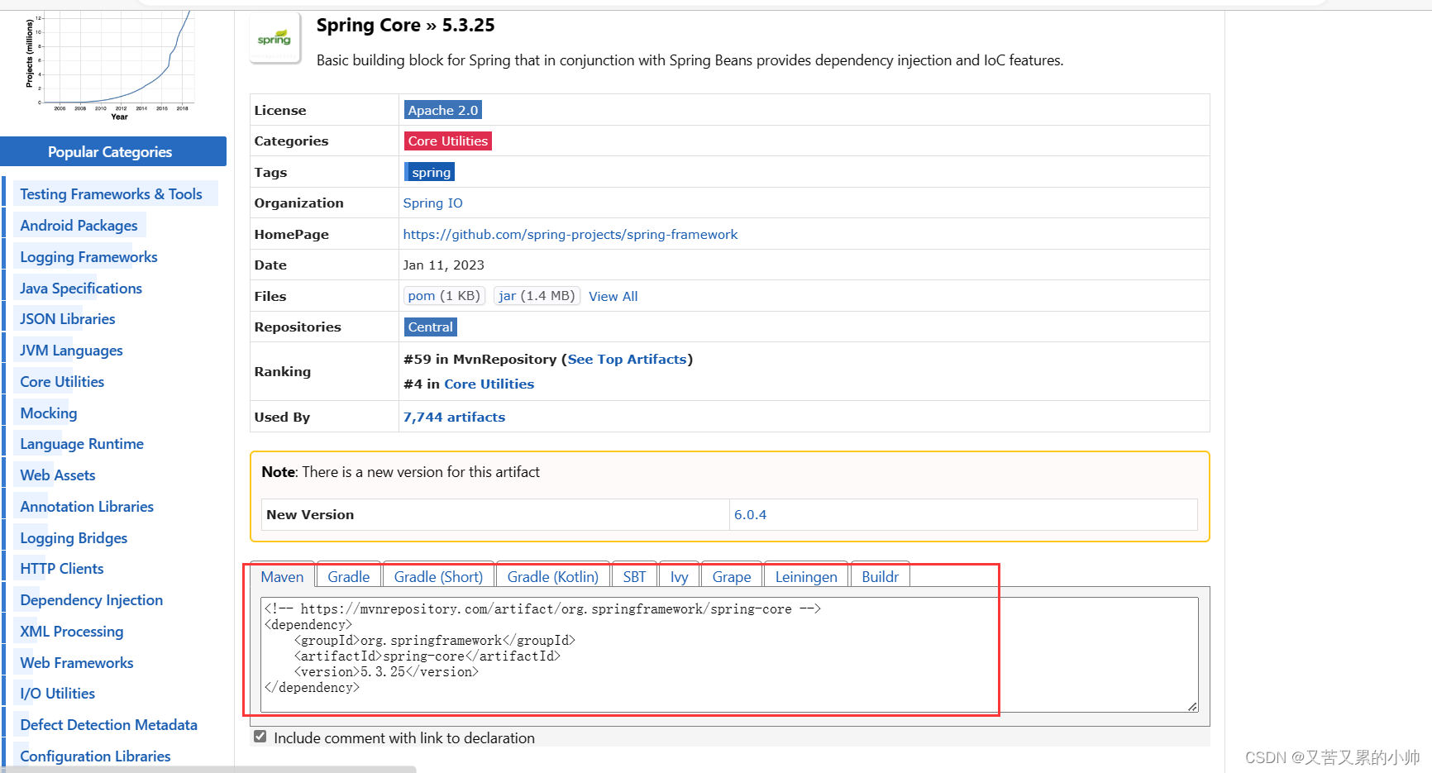Open Web Frameworks category
Viewport: 1432px width, 773px height.
(x=77, y=662)
